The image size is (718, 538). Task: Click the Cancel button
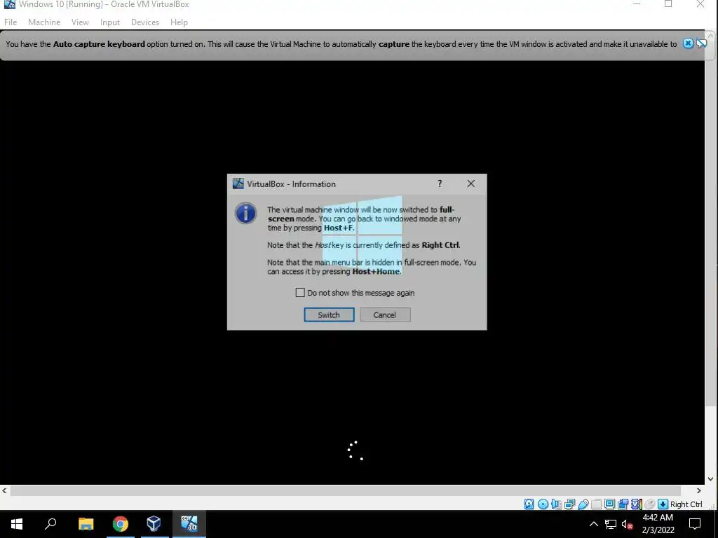point(385,315)
